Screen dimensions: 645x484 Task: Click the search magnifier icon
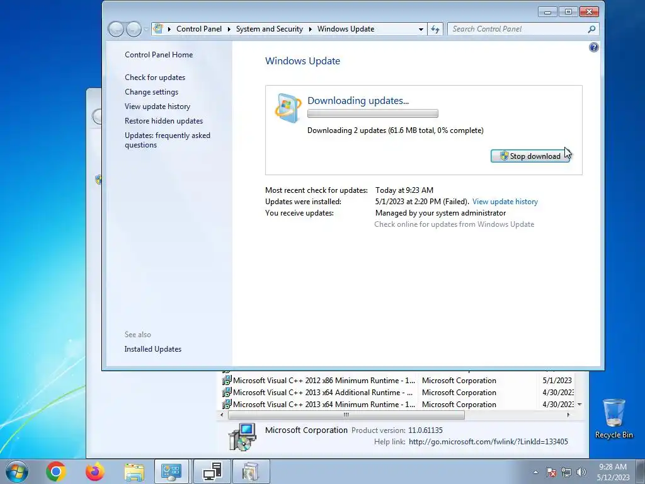591,29
